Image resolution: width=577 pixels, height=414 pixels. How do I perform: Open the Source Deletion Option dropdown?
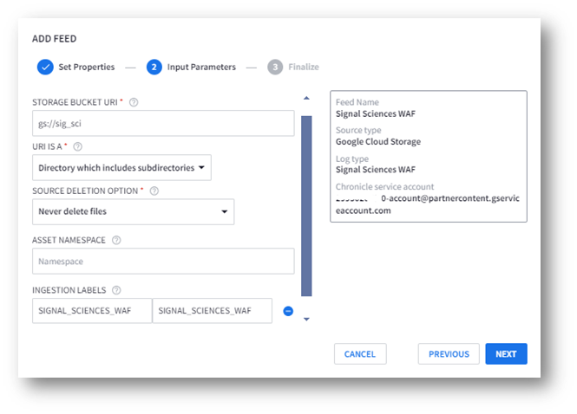134,211
